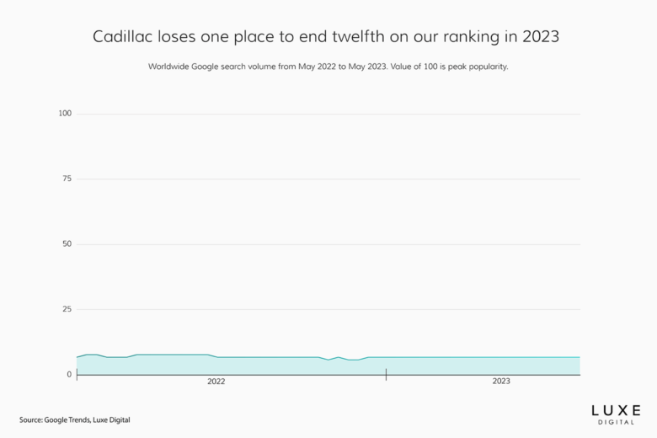657x438 pixels.
Task: Click the chart title about Cadillac
Action: pos(328,38)
